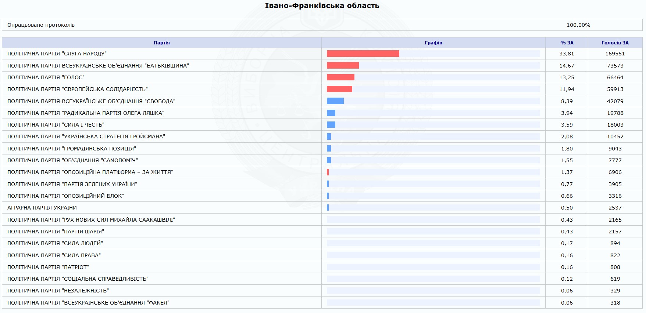Screen dimensions: 646x313
Task: Click the 100,00% processed protocols value
Action: [578, 25]
